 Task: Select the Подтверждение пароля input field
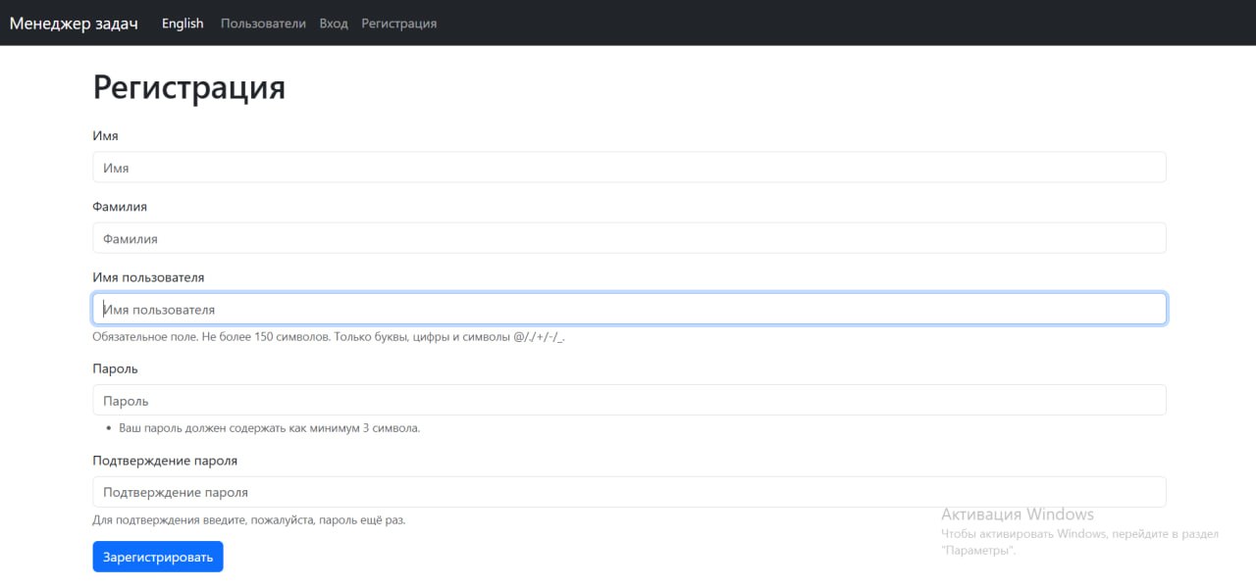pos(629,492)
